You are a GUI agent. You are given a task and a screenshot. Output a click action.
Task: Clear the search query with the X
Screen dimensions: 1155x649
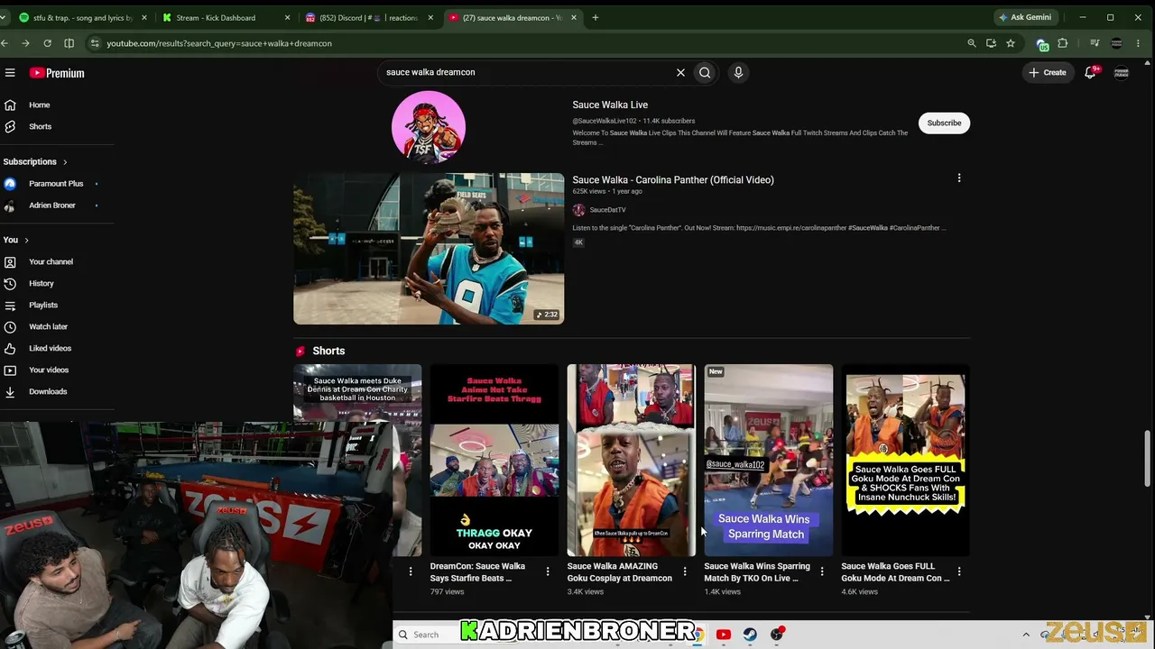coord(680,72)
